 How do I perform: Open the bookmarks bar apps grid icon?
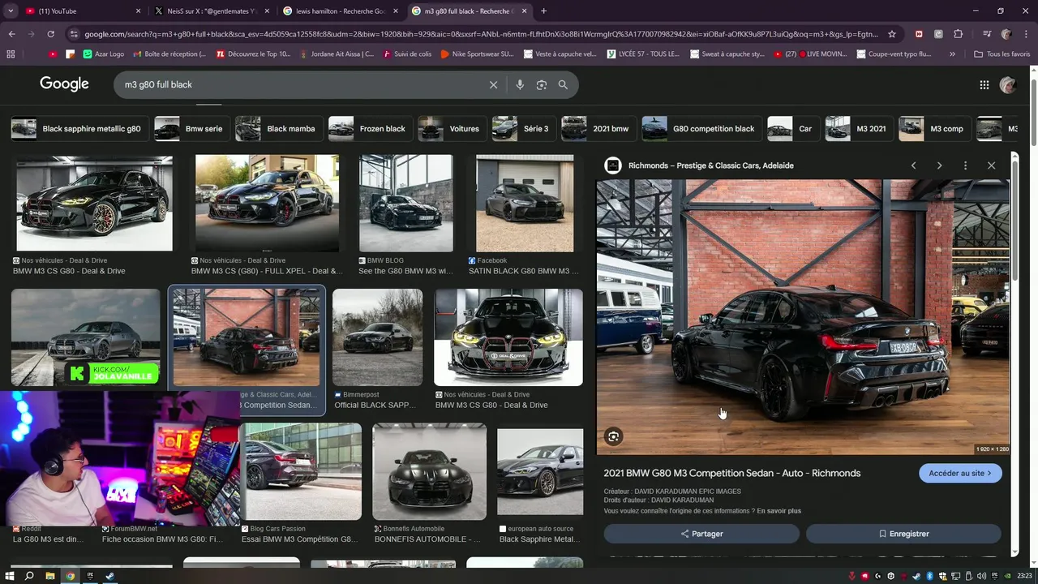11,54
